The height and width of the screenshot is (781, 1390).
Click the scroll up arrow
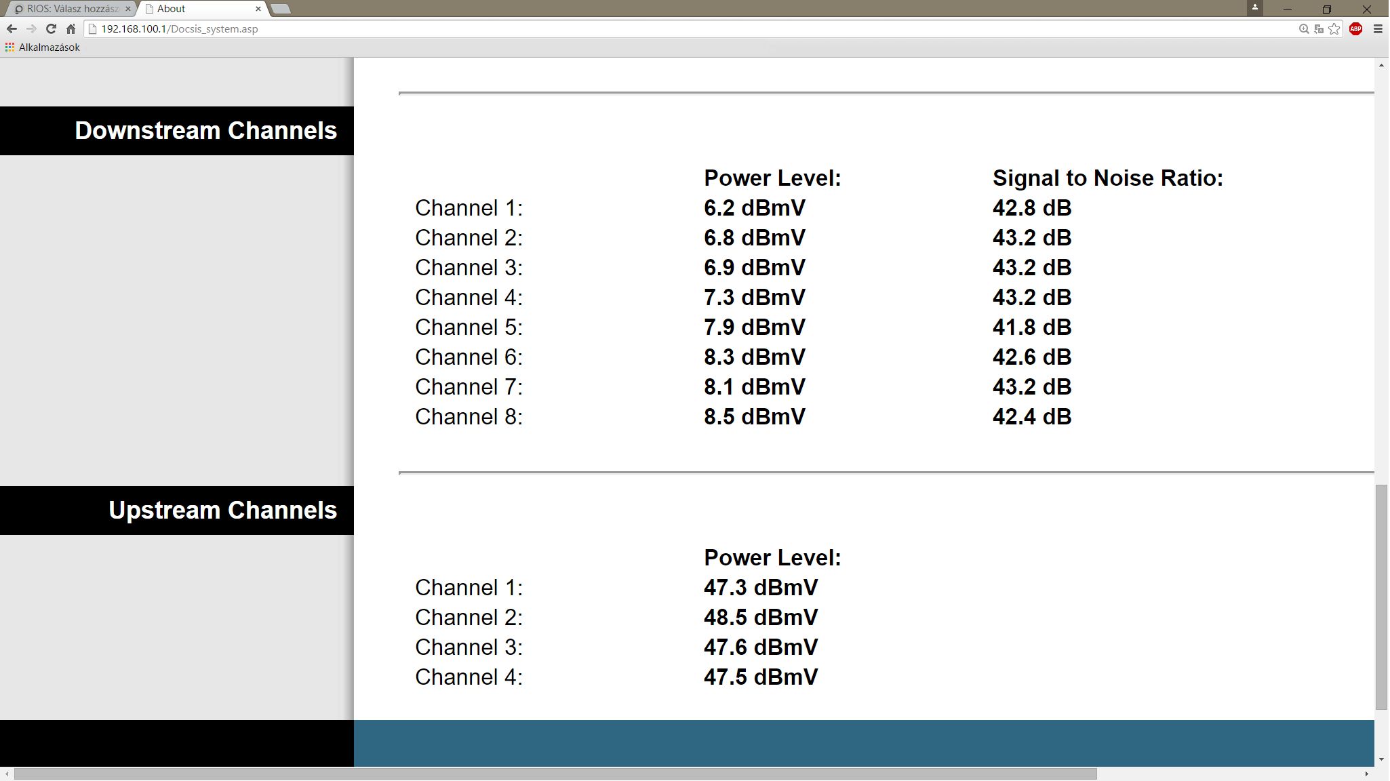(1381, 65)
